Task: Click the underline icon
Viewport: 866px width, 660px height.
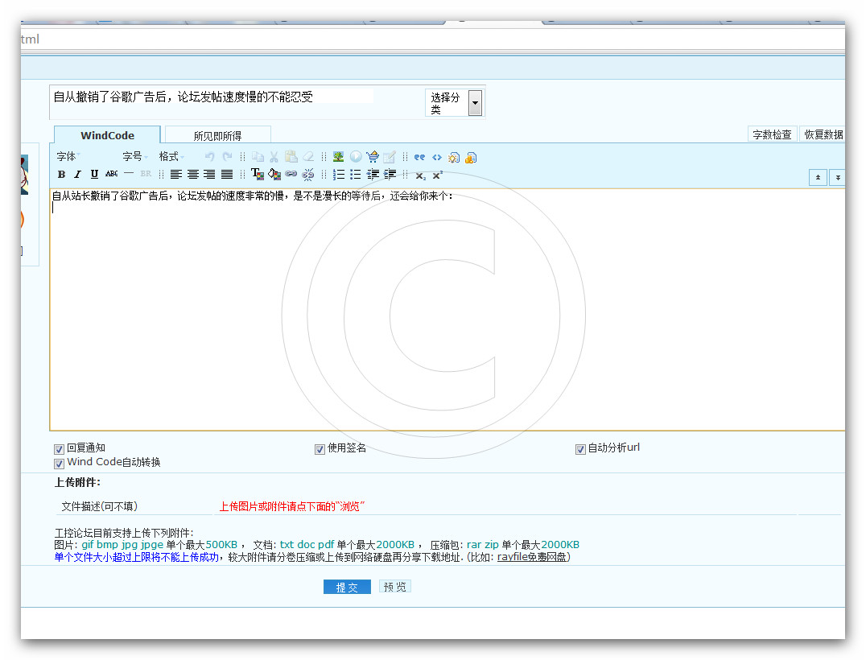Action: point(94,174)
